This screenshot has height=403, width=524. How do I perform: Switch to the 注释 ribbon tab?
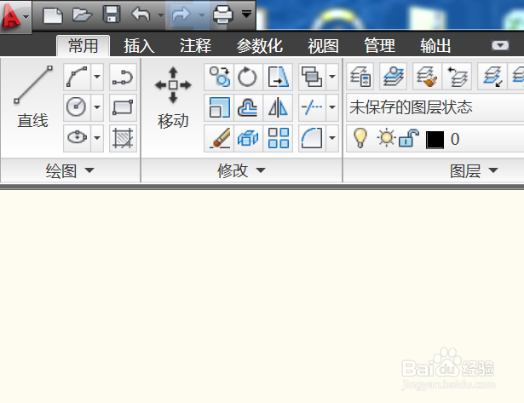tap(195, 46)
